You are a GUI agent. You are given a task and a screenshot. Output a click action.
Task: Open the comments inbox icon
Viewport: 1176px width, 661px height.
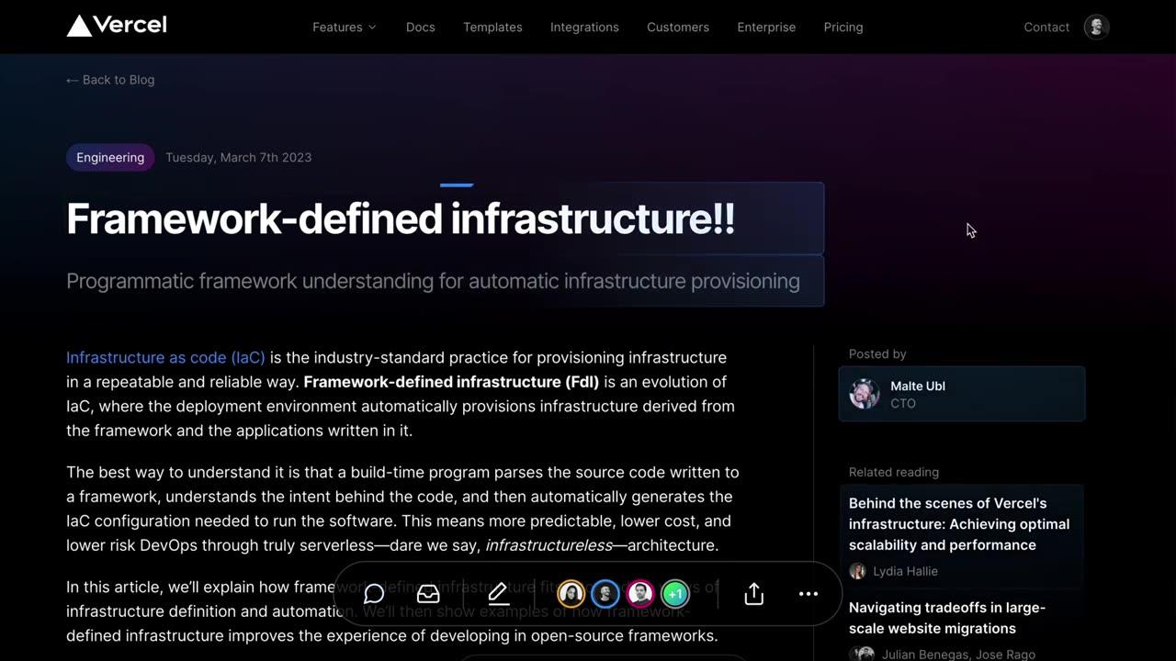pos(428,594)
